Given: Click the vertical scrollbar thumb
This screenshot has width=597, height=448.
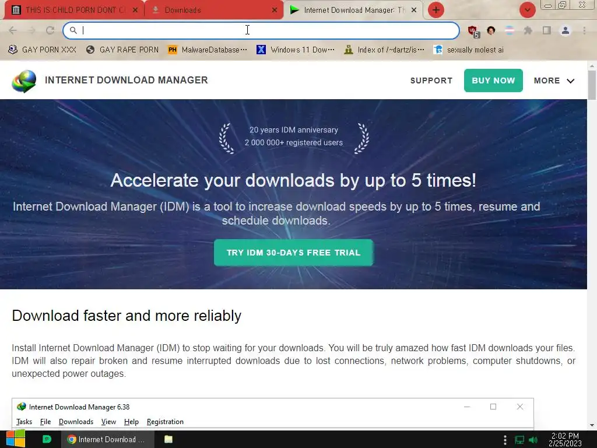Looking at the screenshot, I should (x=592, y=85).
